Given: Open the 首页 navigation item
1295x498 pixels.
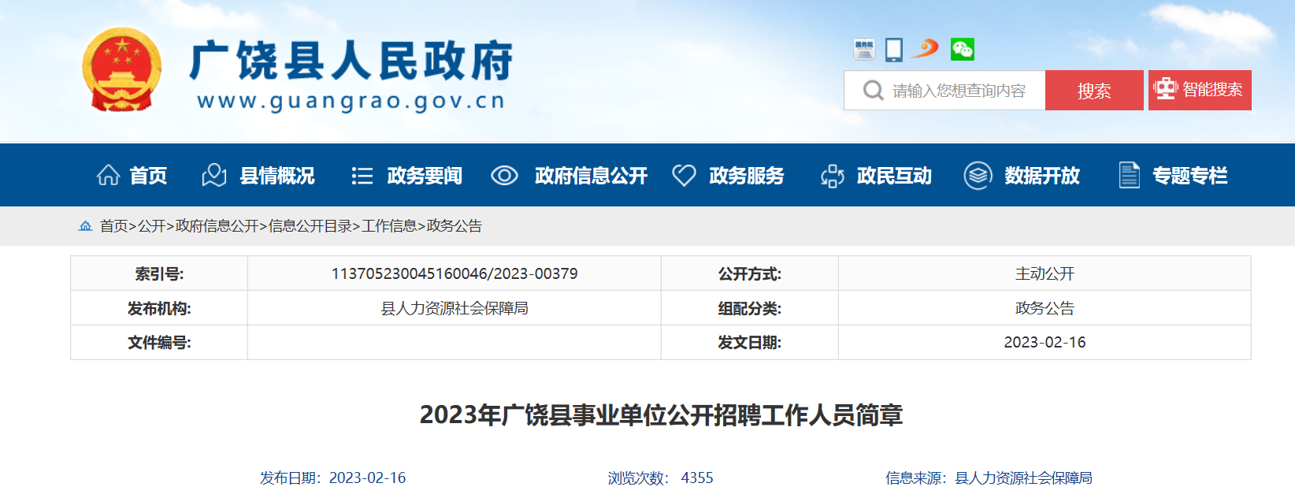Looking at the screenshot, I should (148, 175).
